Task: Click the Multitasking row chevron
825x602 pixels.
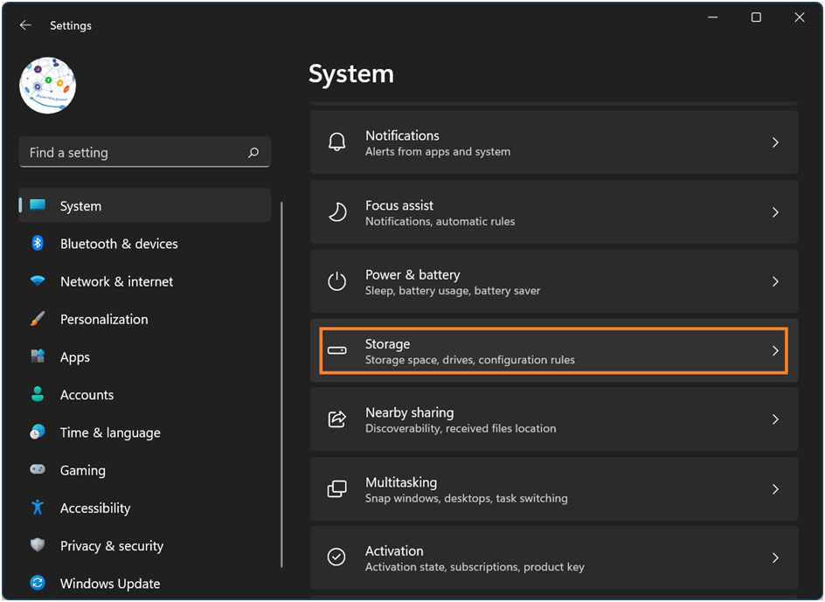Action: [x=775, y=489]
